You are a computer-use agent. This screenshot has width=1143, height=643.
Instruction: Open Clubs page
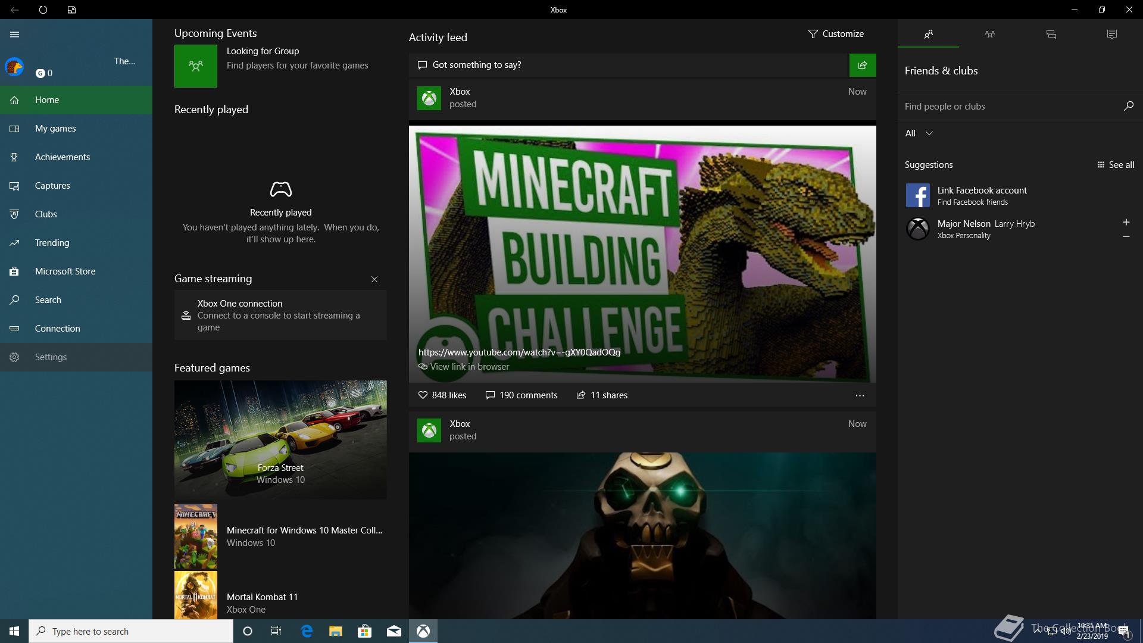[x=76, y=214]
